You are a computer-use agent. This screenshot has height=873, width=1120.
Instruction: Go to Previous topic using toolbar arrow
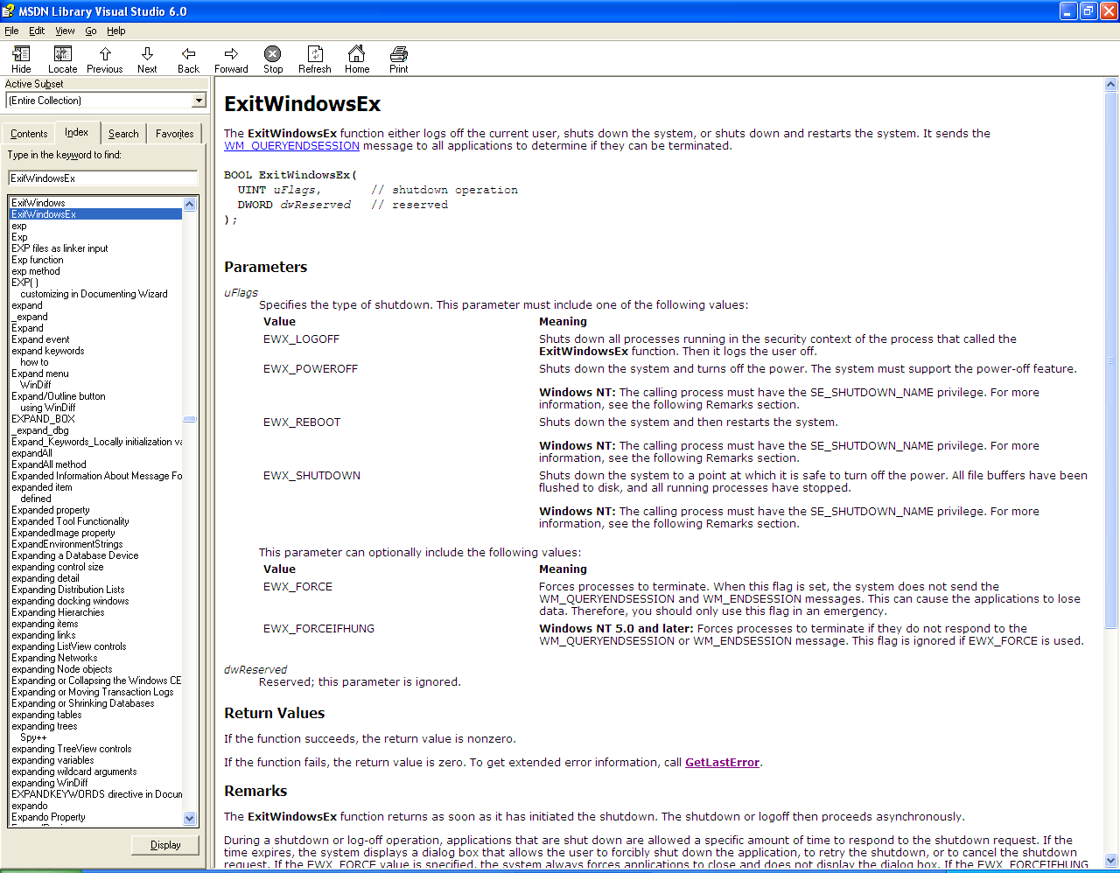[105, 54]
